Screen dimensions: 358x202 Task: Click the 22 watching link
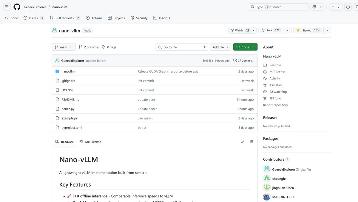(275, 92)
